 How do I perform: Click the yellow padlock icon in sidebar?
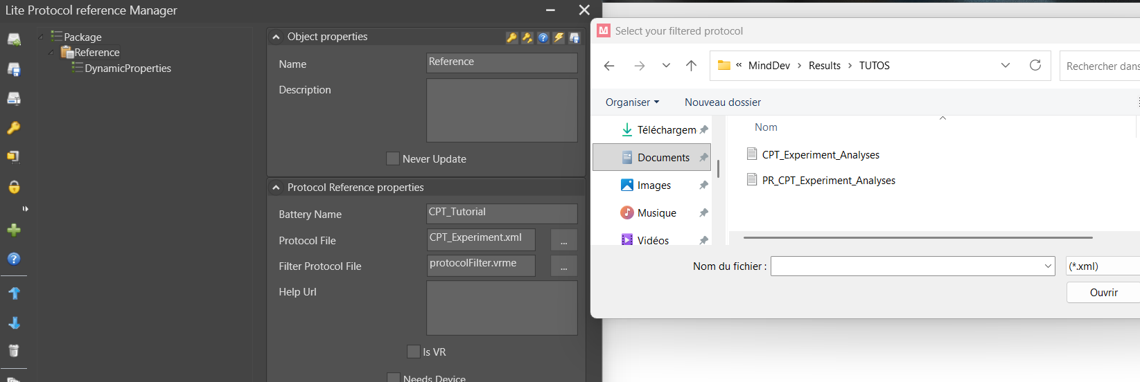tap(14, 187)
